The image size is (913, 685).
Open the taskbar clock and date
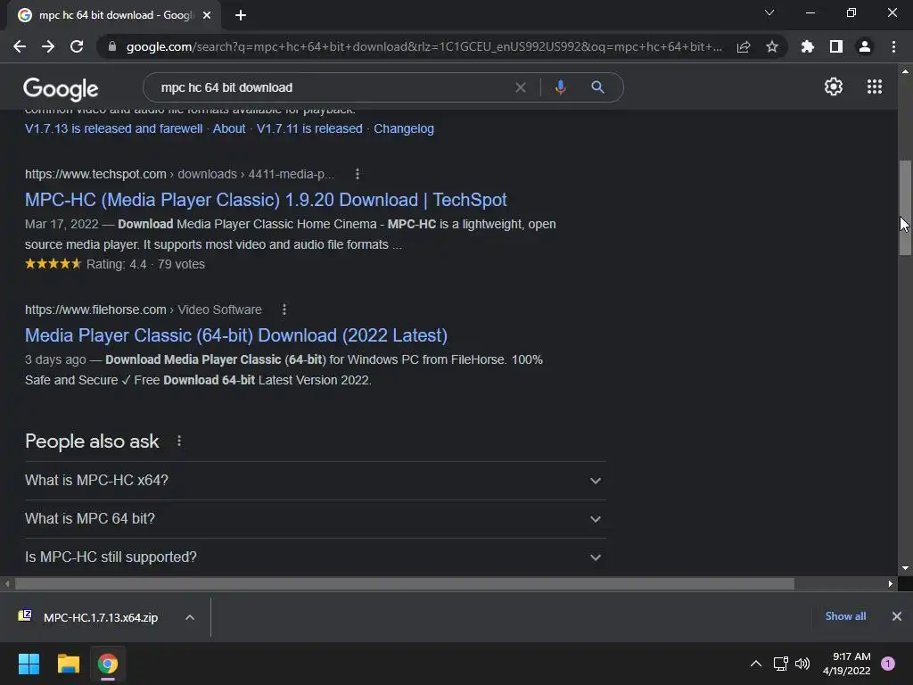(x=847, y=664)
